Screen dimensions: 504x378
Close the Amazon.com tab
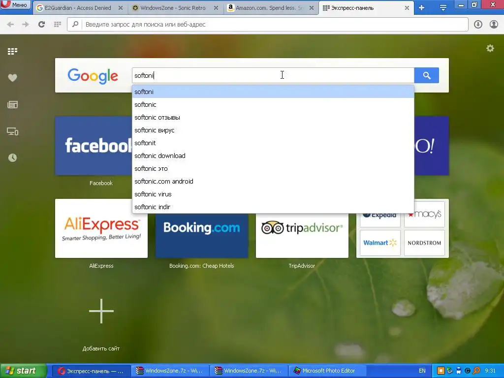pyautogui.click(x=312, y=8)
